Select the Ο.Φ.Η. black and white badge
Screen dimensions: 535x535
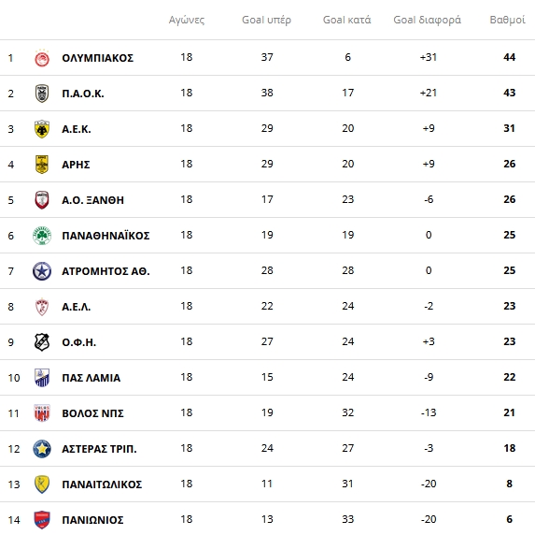[42, 342]
